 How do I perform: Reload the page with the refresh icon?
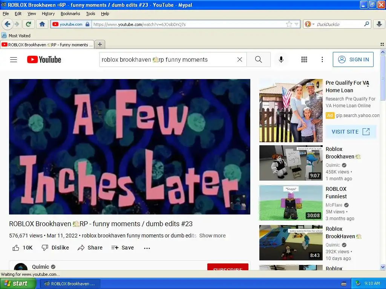click(x=29, y=24)
